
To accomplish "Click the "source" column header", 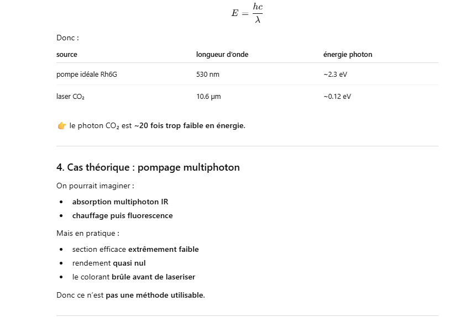I will [67, 55].
